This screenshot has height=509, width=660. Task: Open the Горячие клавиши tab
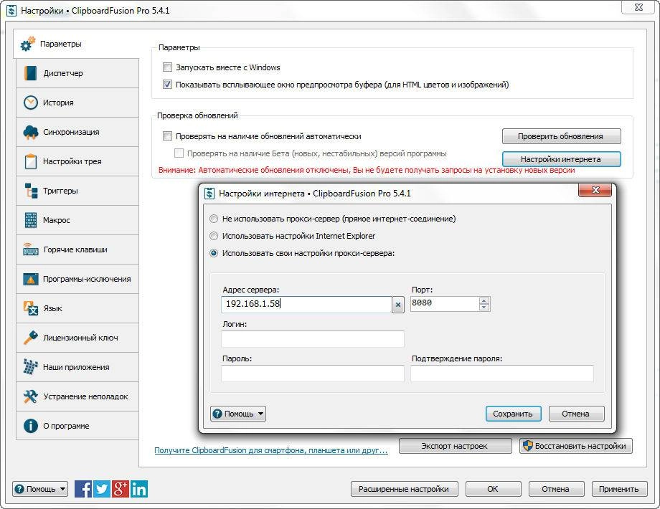point(77,249)
